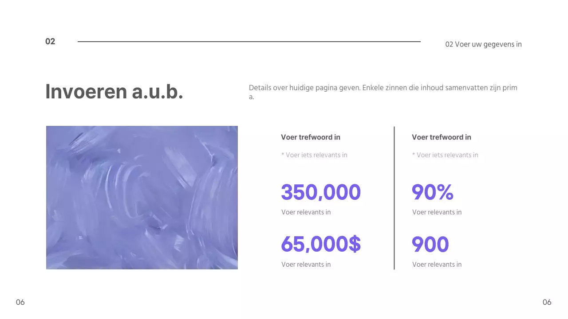Click the right column "Voer trefwoord in" heading

coord(442,137)
